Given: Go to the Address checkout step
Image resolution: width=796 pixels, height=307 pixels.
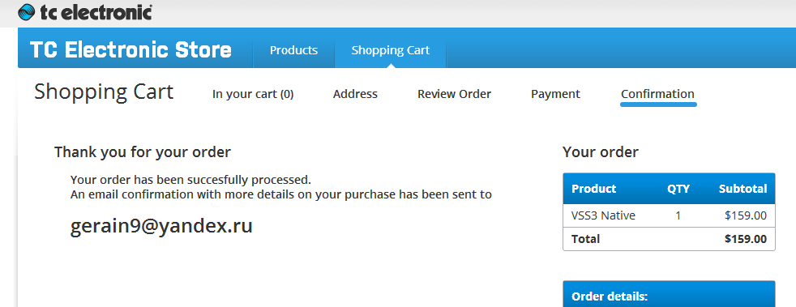Looking at the screenshot, I should pyautogui.click(x=355, y=95).
